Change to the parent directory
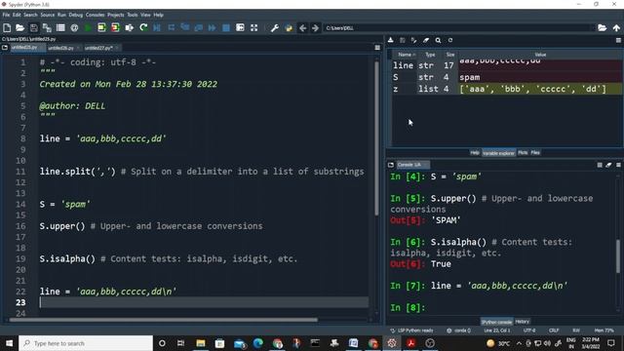 (x=616, y=28)
